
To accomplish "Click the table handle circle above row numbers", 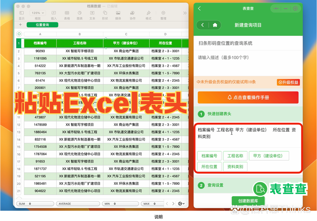I will pyautogui.click(x=19, y=34).
